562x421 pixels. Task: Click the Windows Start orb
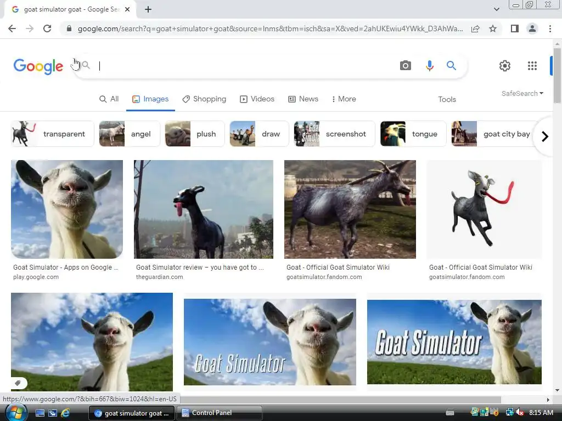(16, 413)
